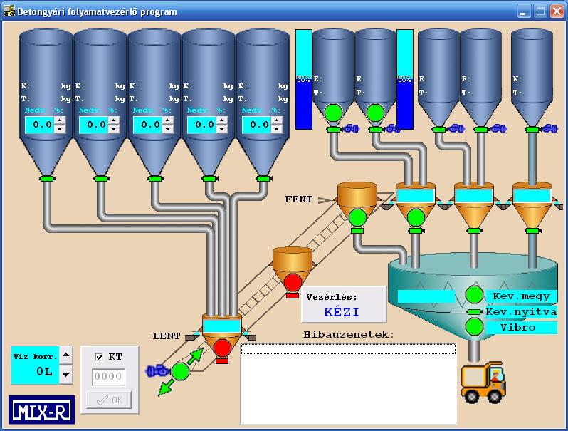This screenshot has height=431, width=568.
Task: Close the Betongyári folyamatvezérlő program window
Action: click(x=557, y=11)
